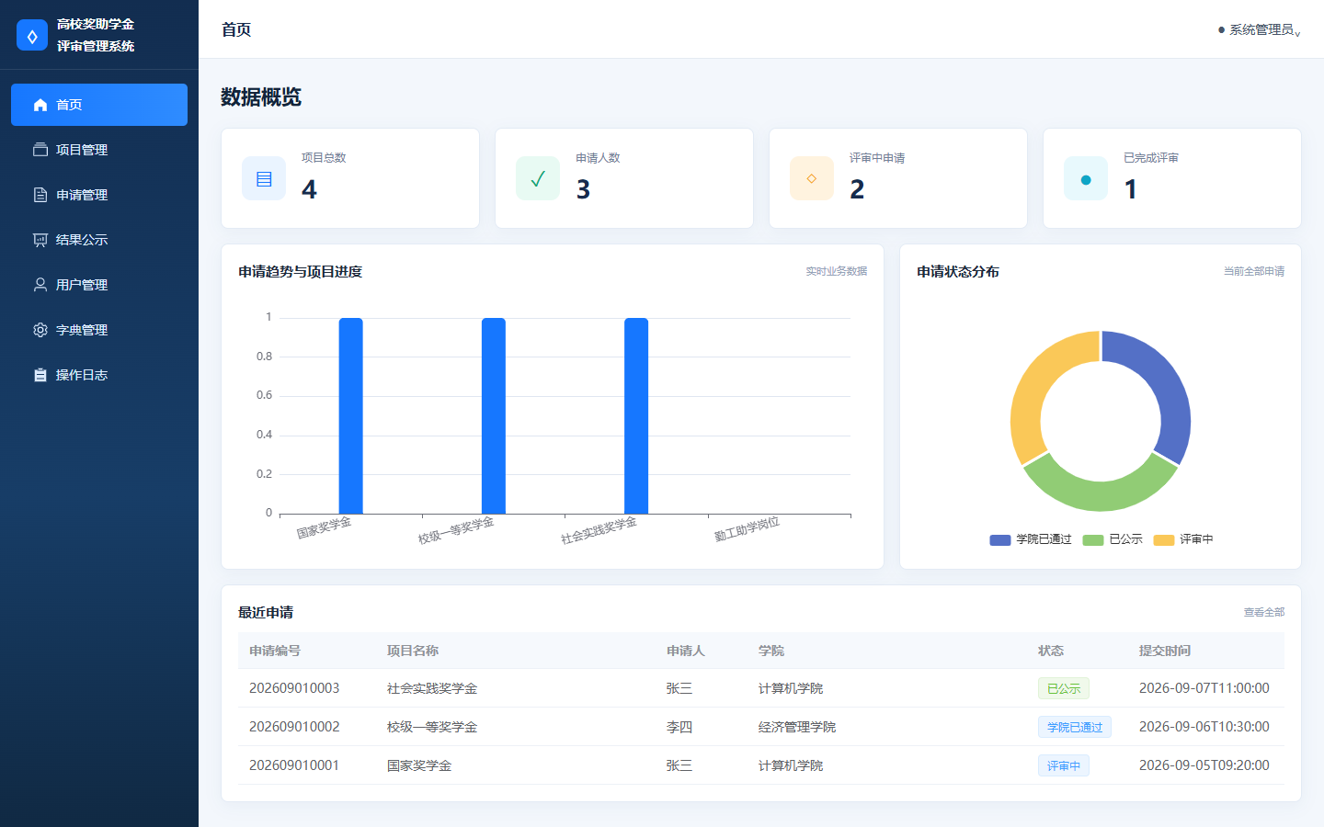The height and width of the screenshot is (827, 1324).
Task: Toggle 已公示 legend series visibility
Action: tap(1113, 539)
